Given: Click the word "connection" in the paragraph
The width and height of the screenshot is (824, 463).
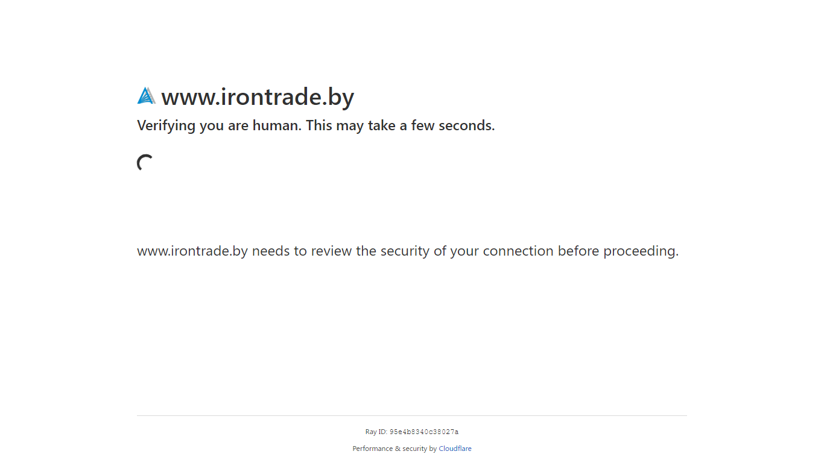Looking at the screenshot, I should [x=518, y=251].
